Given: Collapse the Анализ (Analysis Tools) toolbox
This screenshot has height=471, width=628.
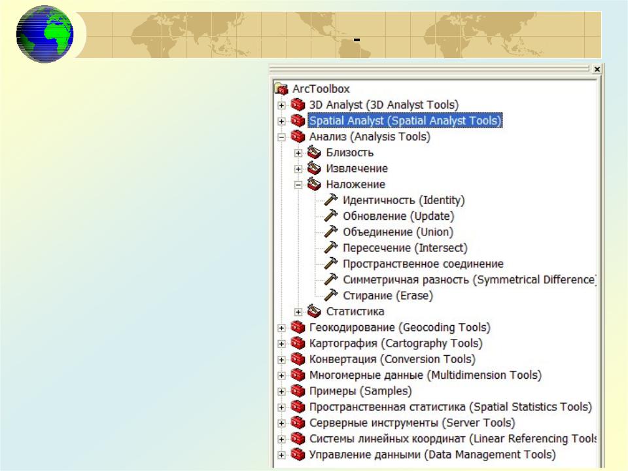Looking at the screenshot, I should [x=281, y=137].
